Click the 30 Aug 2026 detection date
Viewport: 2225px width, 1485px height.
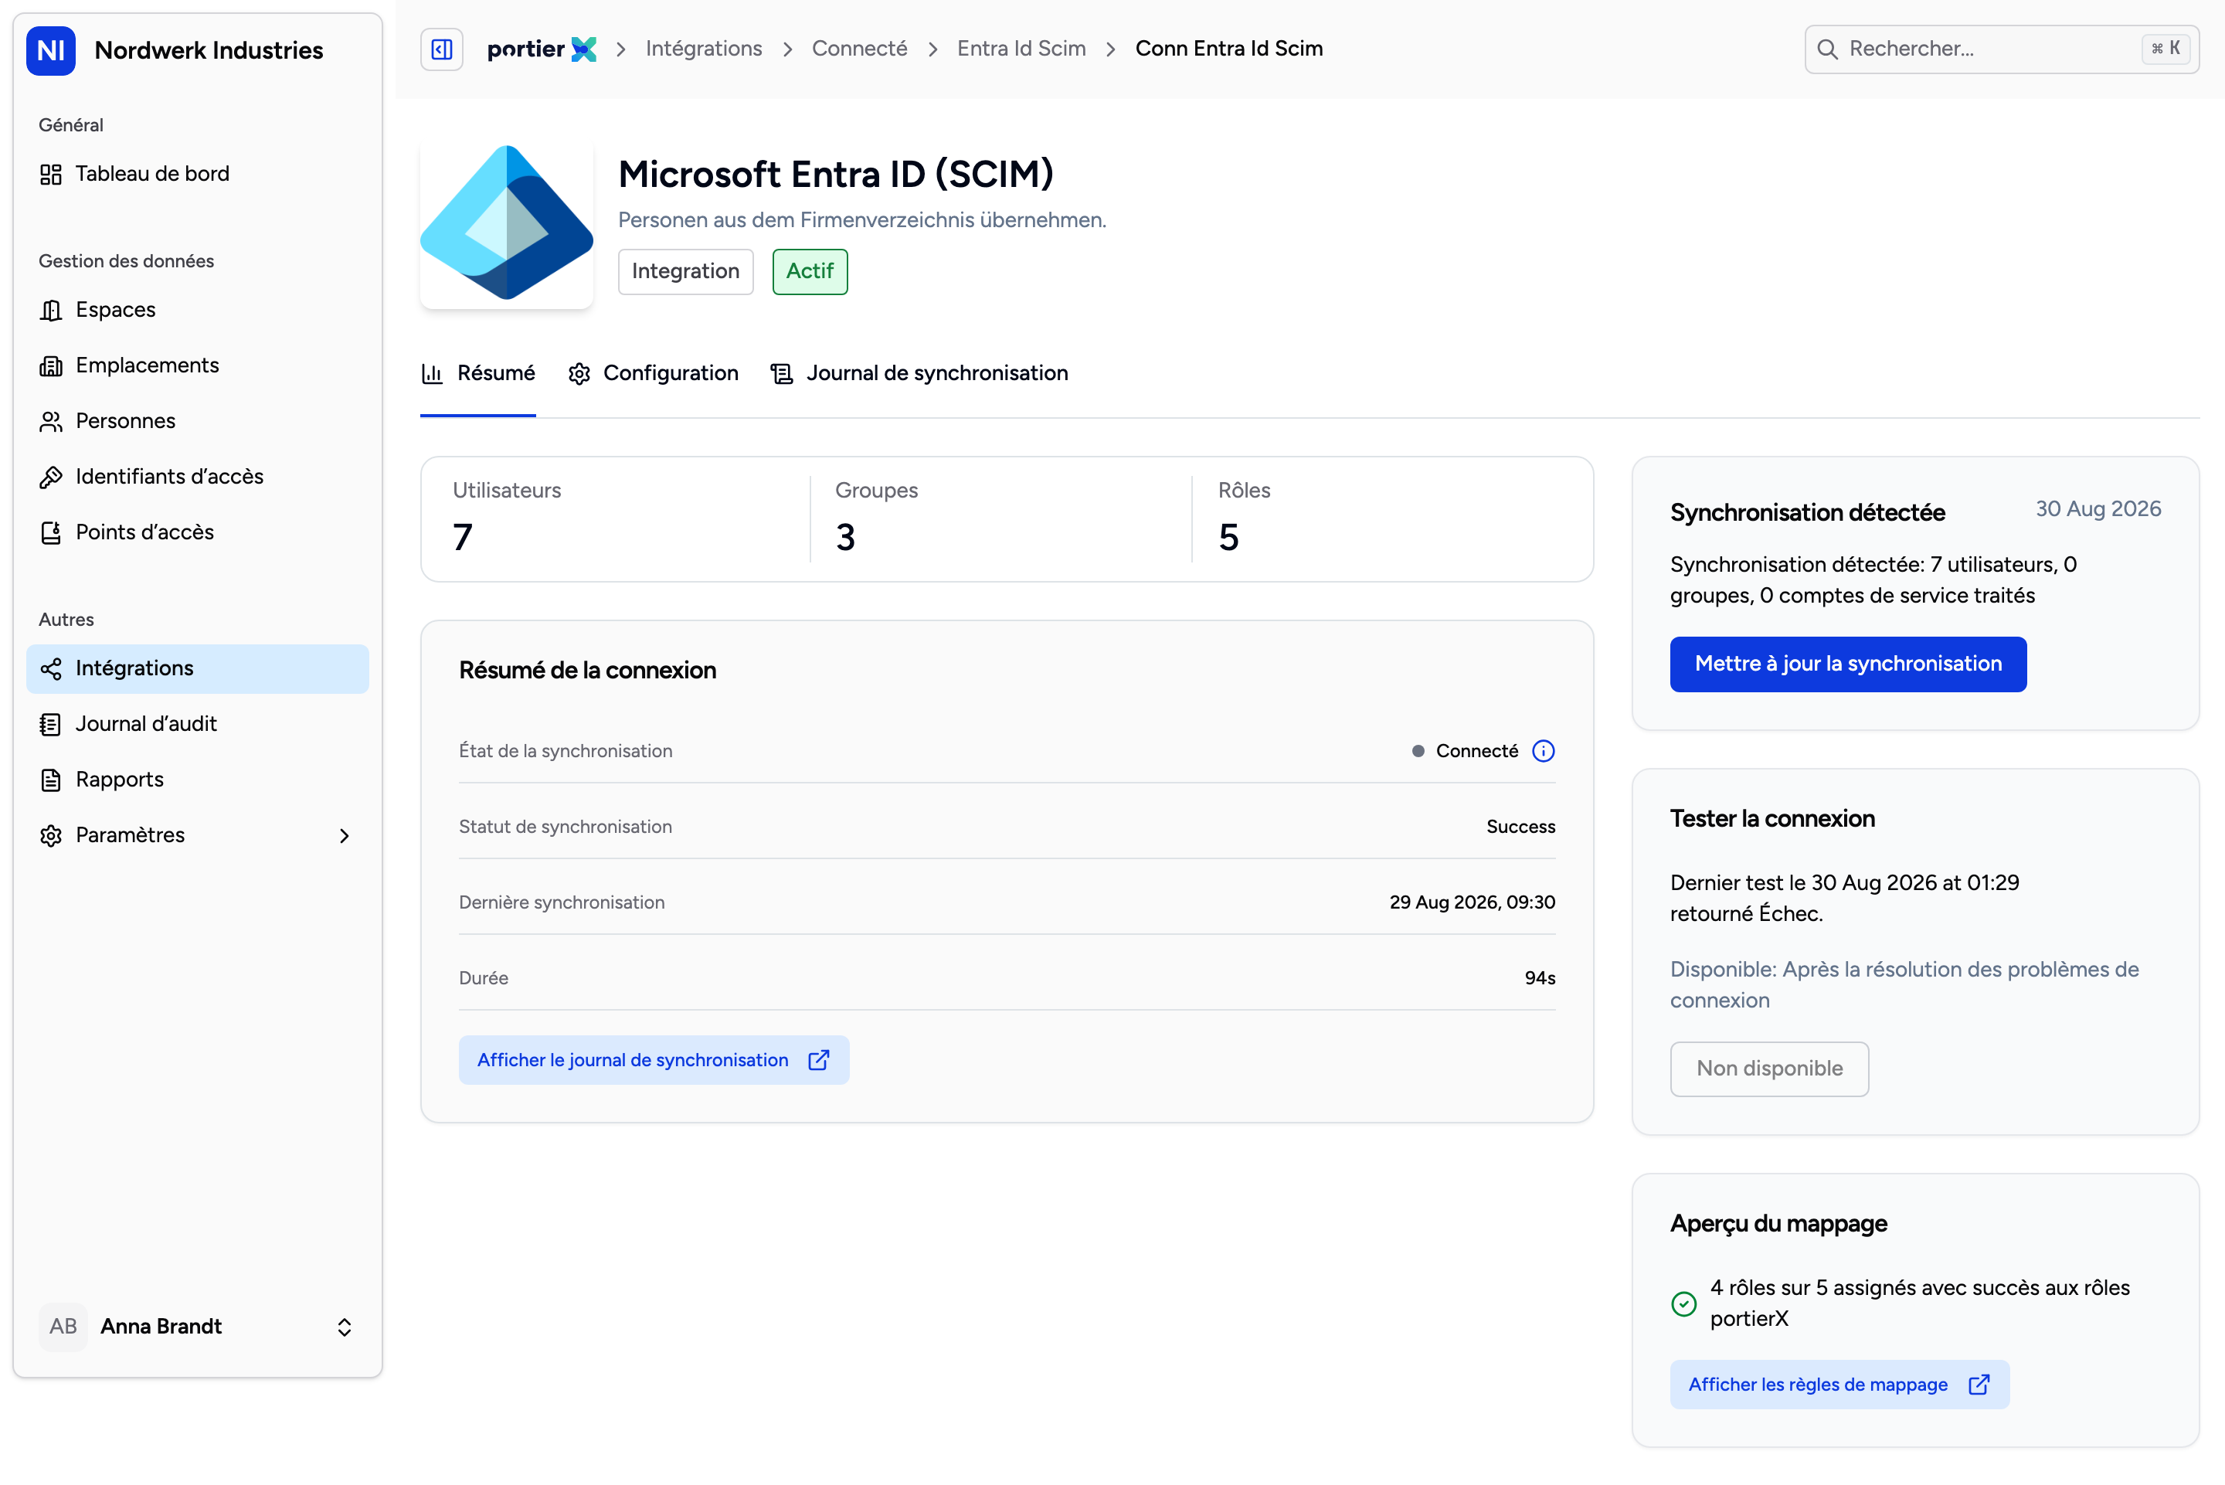click(2098, 509)
